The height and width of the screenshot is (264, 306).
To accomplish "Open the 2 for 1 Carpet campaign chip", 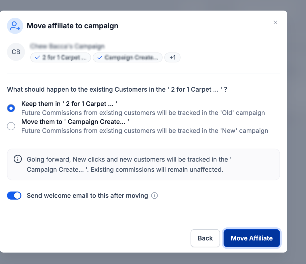I will pos(61,58).
